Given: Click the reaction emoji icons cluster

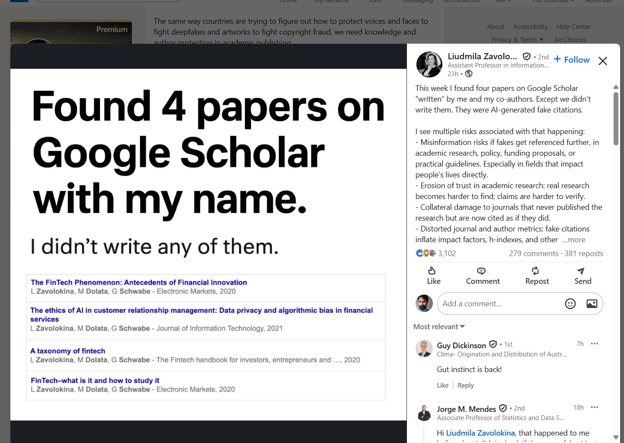Looking at the screenshot, I should [x=426, y=253].
